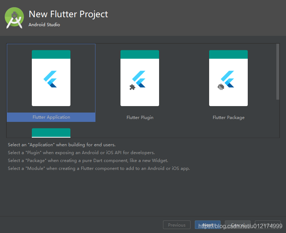The image size is (286, 233).
Task: Click the Finish button
Action: (267, 225)
